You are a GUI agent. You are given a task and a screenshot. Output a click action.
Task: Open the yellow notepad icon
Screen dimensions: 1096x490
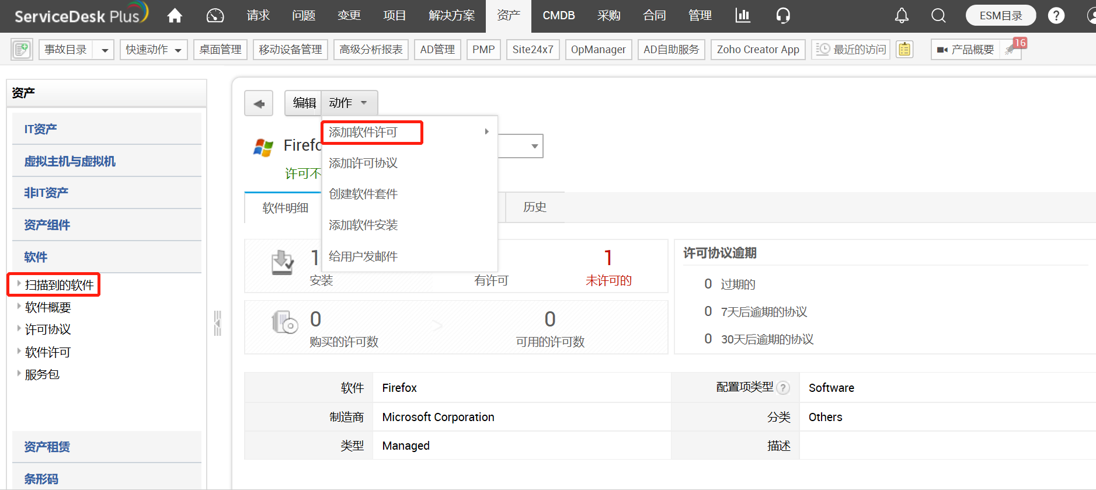point(904,50)
